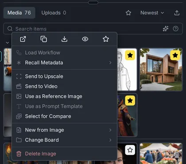The height and width of the screenshot is (164, 186).
Task: Click the Recall Metadata chevron arrow
Action: [x=110, y=63]
